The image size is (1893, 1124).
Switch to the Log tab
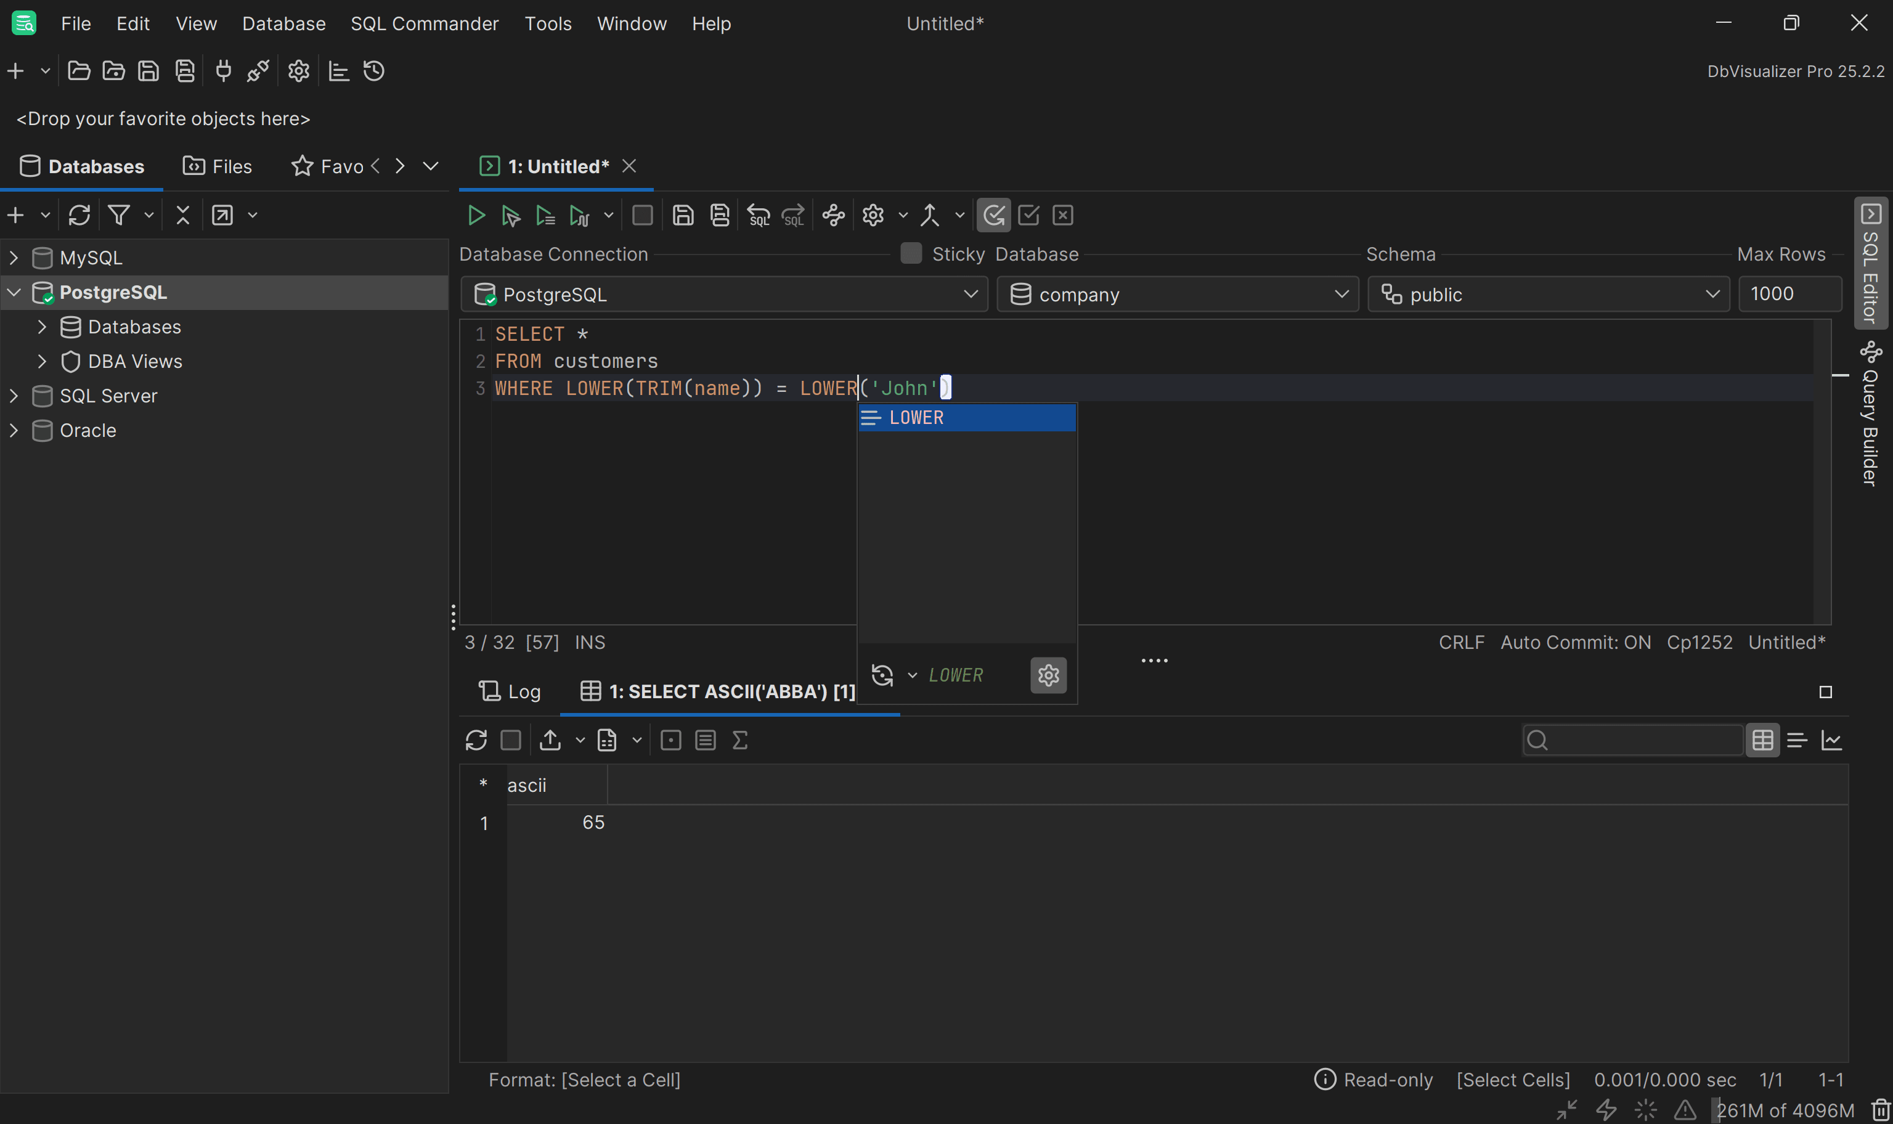coord(510,691)
